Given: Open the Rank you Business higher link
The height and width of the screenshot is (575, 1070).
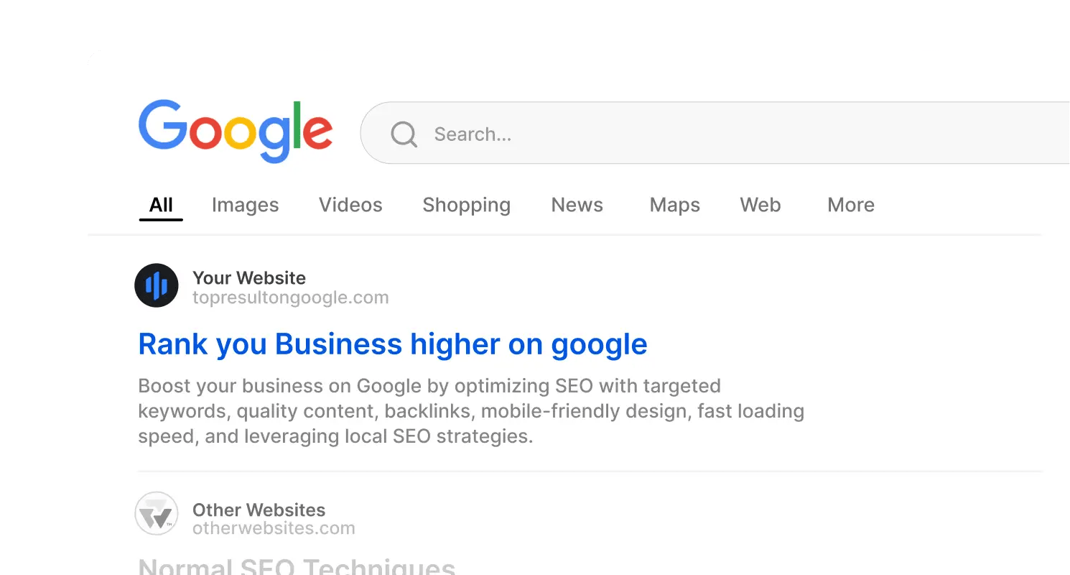Looking at the screenshot, I should click(392, 344).
